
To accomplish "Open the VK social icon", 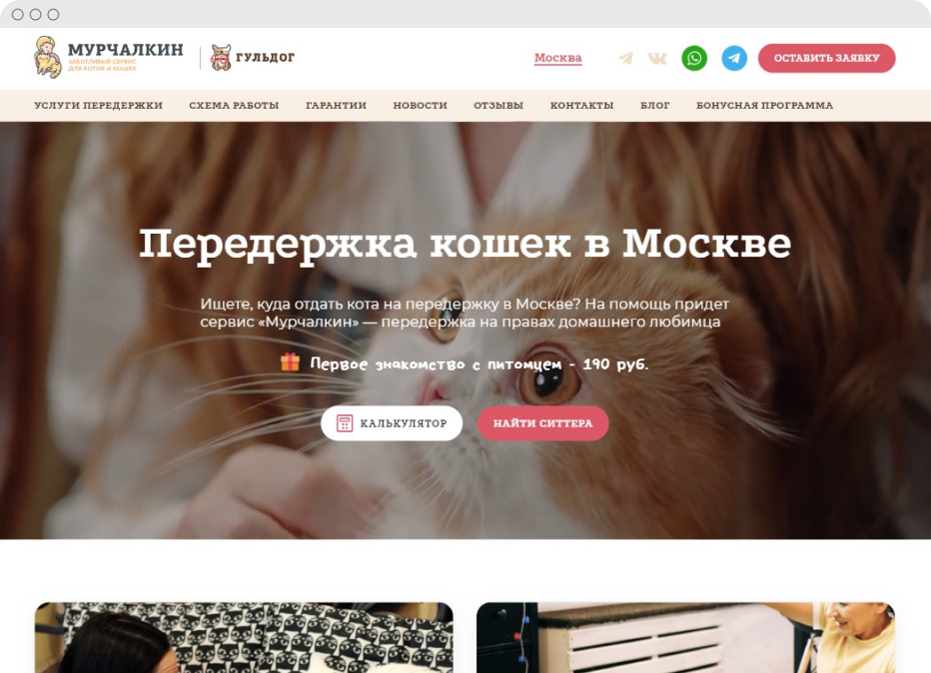I will (x=657, y=58).
